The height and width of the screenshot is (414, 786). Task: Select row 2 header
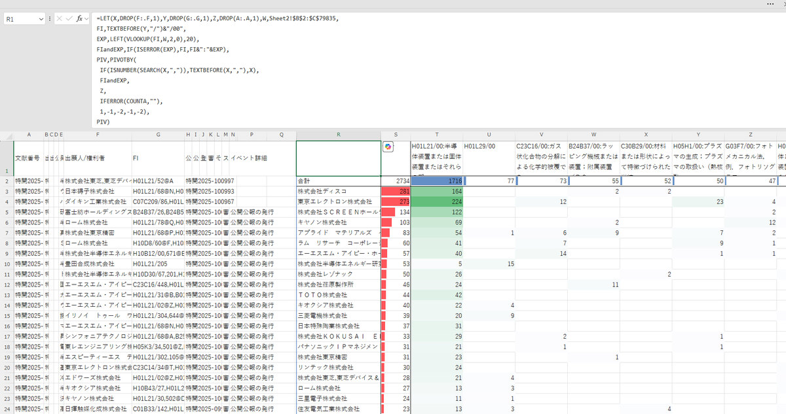click(7, 181)
